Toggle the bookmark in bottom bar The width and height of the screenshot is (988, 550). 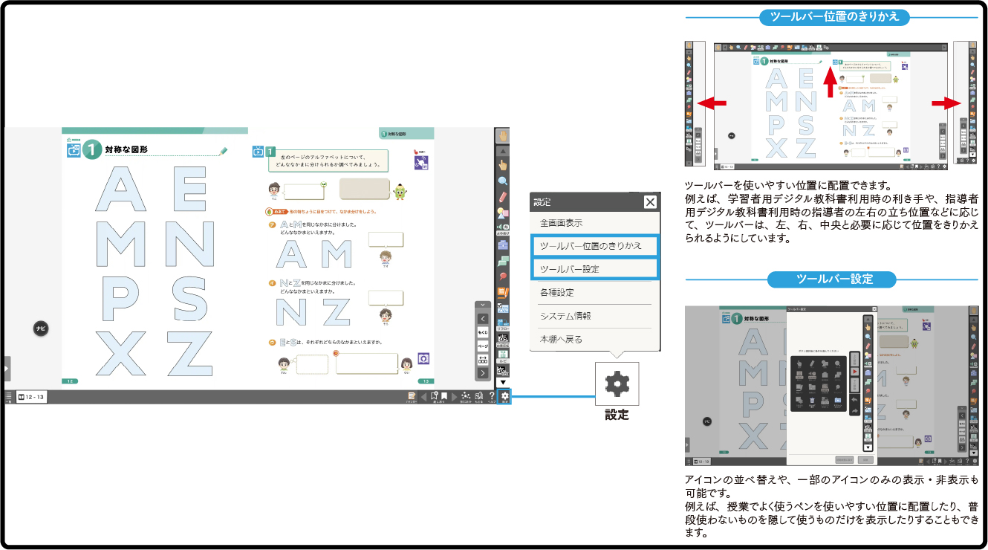(443, 397)
